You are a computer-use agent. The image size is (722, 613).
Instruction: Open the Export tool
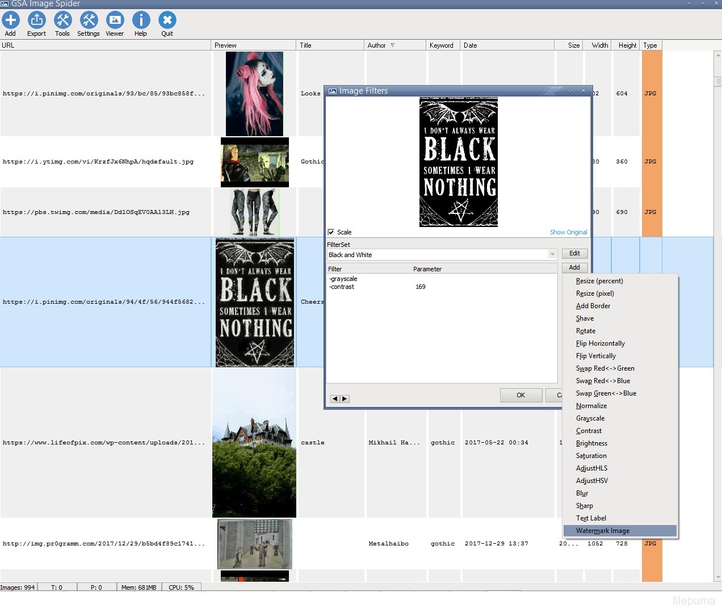[36, 20]
